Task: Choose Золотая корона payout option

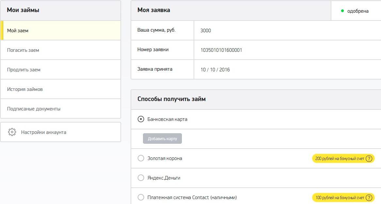Action: (141, 158)
